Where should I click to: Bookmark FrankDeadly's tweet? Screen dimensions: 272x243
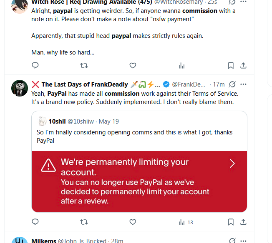(231, 222)
